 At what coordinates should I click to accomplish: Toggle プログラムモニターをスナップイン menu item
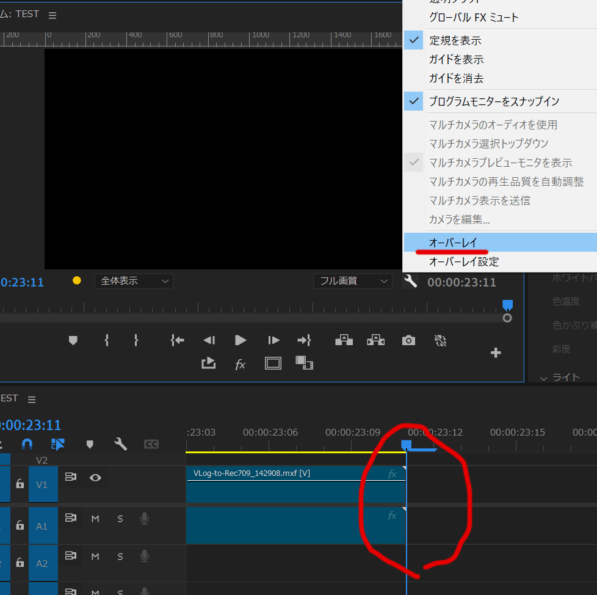501,101
